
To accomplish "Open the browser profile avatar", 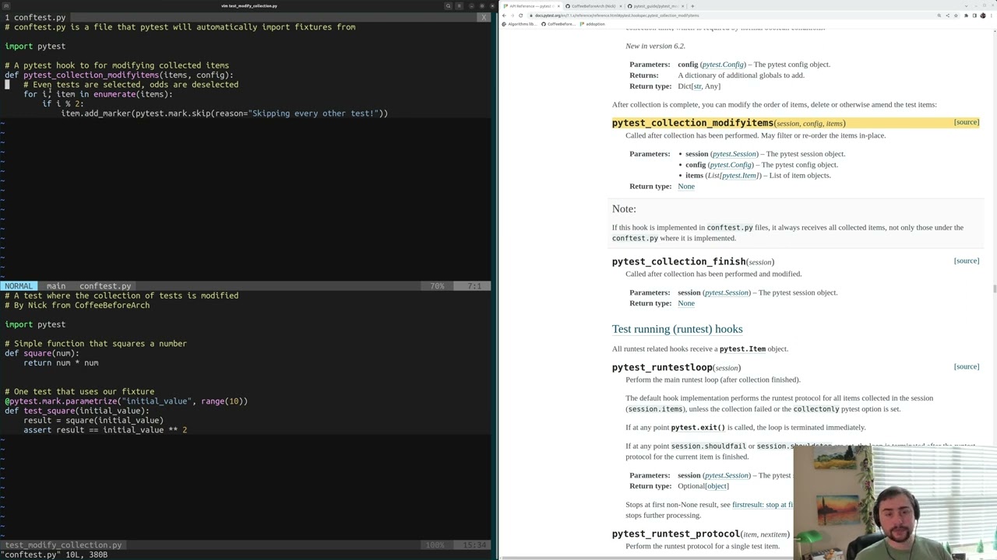I will click(x=984, y=16).
